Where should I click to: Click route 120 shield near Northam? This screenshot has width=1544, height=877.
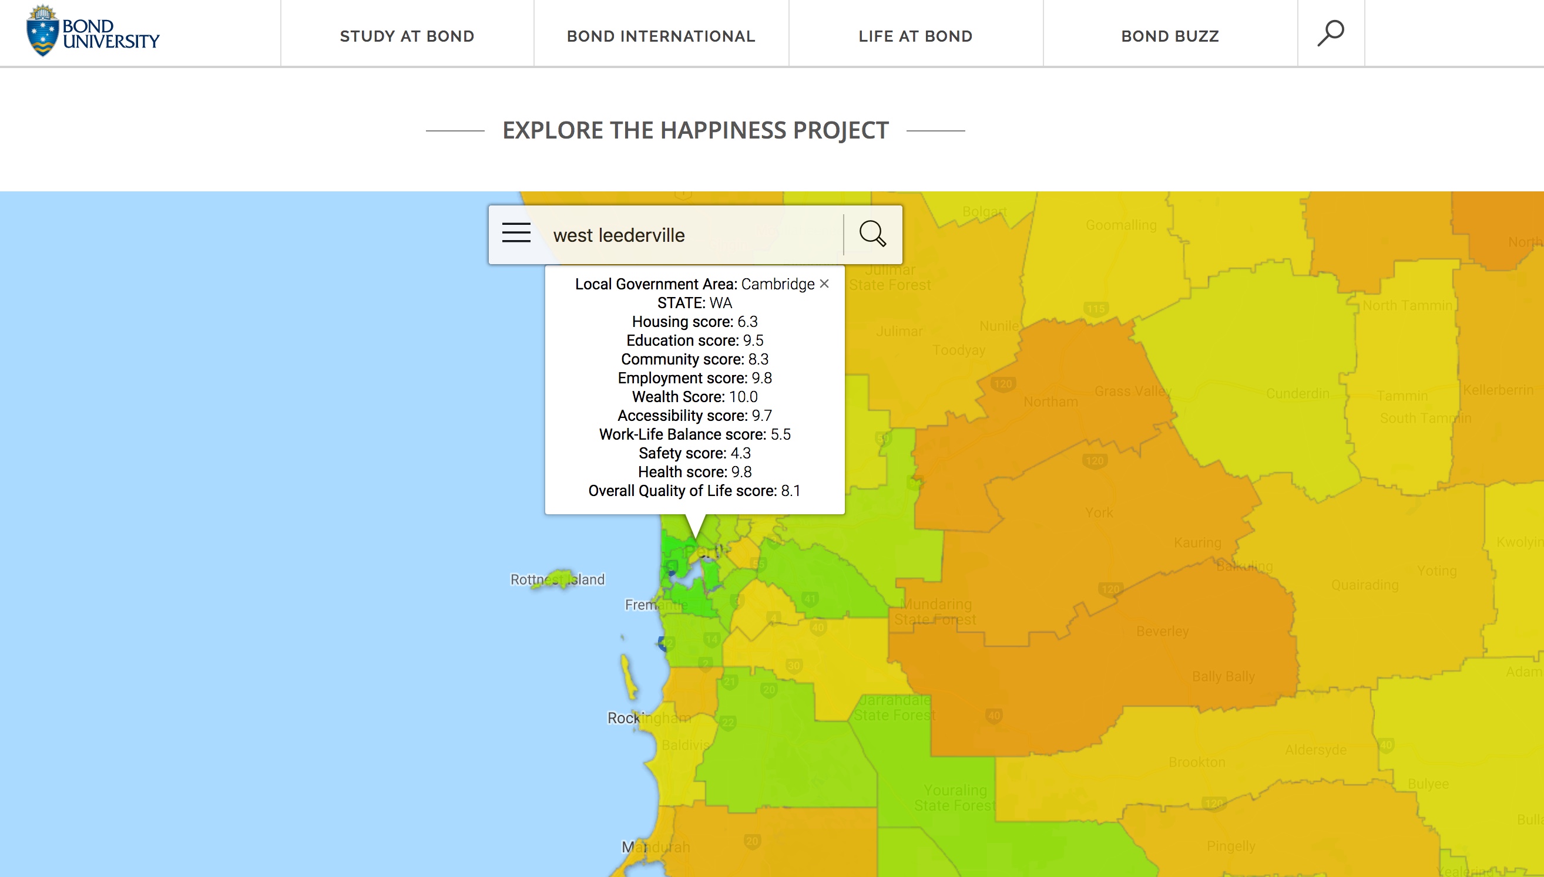[x=1003, y=384]
